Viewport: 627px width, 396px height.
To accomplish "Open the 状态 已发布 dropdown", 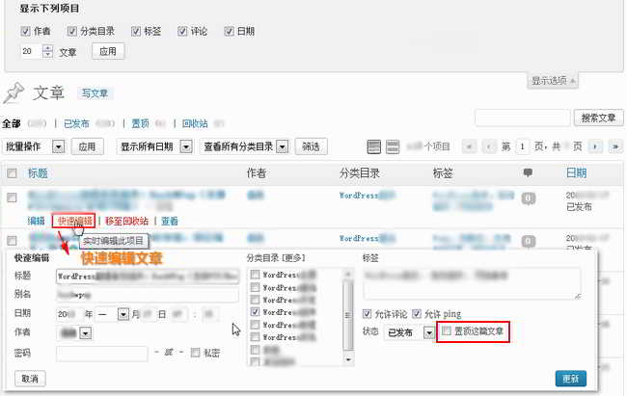I will pos(410,332).
